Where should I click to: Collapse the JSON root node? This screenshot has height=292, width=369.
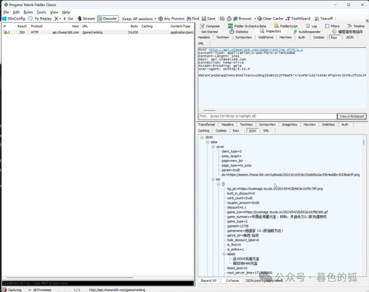[202, 137]
